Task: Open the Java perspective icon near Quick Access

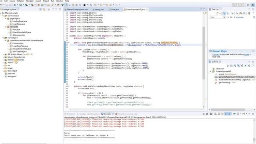Action: [253, 5]
